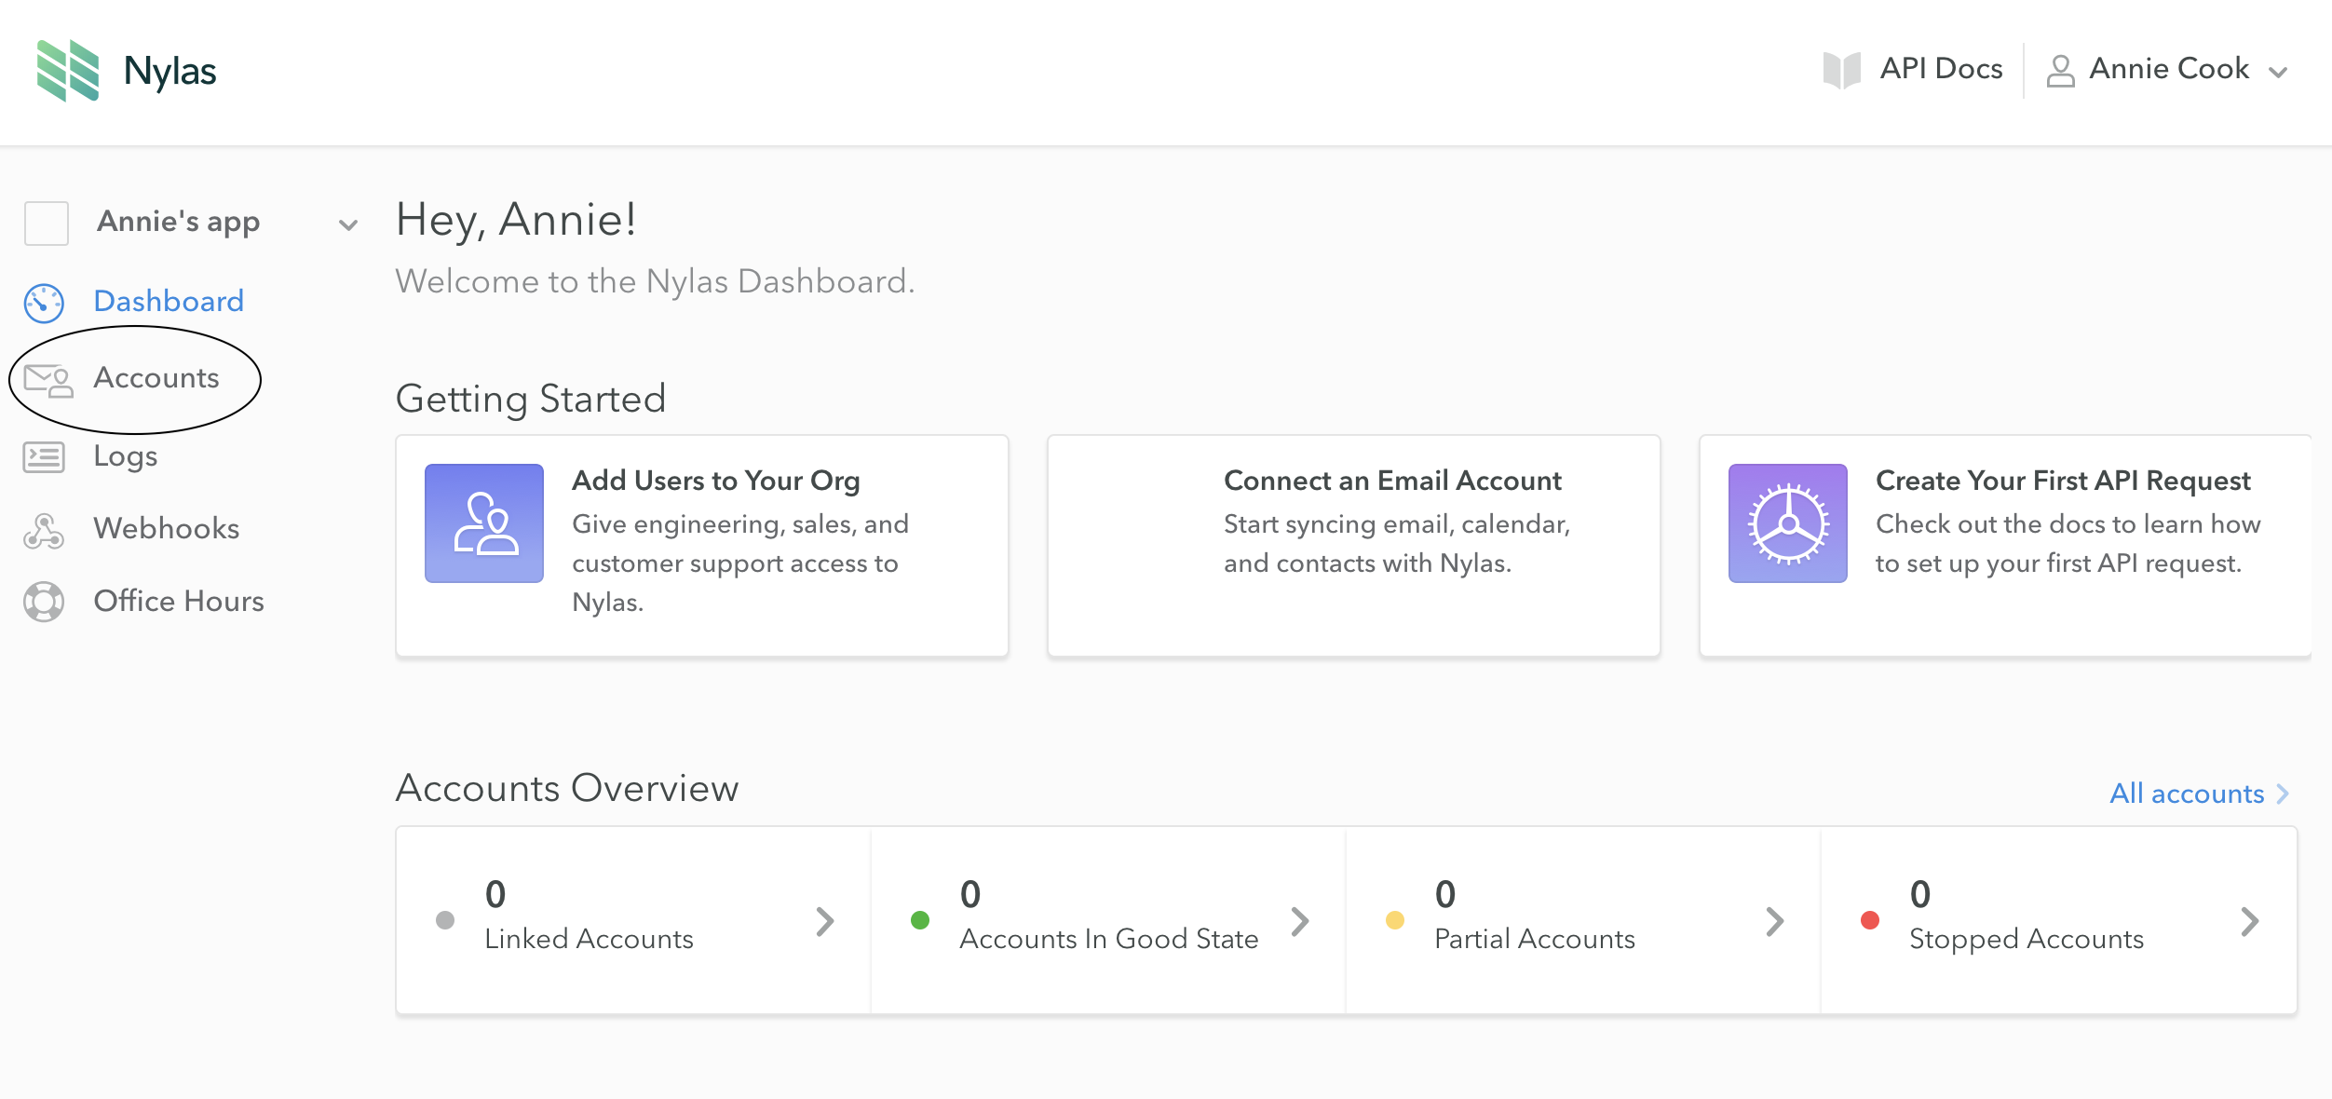Click the Accounts Overview heading

(566, 789)
